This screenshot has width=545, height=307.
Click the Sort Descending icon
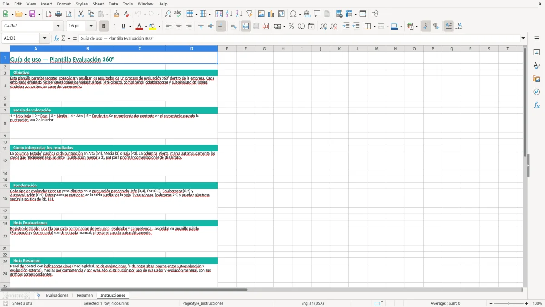coord(239,14)
